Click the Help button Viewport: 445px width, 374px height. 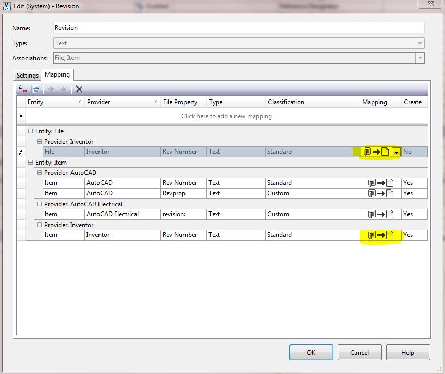click(x=408, y=352)
